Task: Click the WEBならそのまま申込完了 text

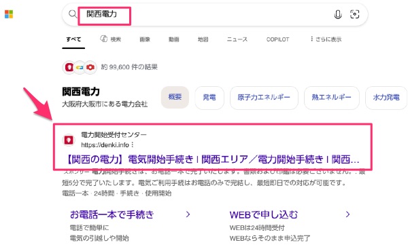Action: pos(270,238)
